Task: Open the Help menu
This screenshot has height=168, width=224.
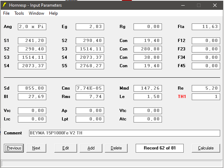Action: pyautogui.click(x=53, y=13)
